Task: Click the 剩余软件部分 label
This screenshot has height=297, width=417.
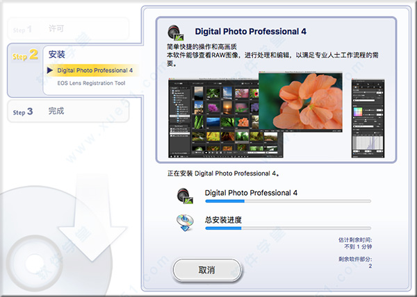Action: [355, 259]
